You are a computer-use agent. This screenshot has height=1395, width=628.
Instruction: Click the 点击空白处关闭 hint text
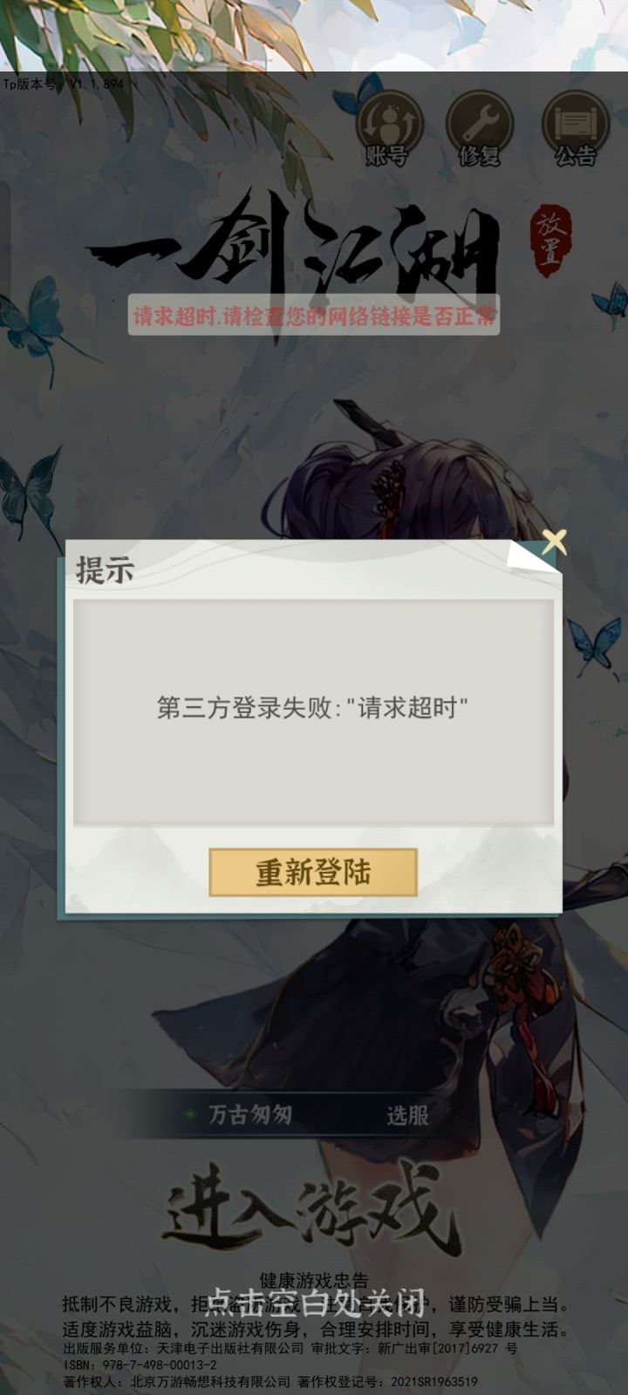click(x=314, y=1303)
